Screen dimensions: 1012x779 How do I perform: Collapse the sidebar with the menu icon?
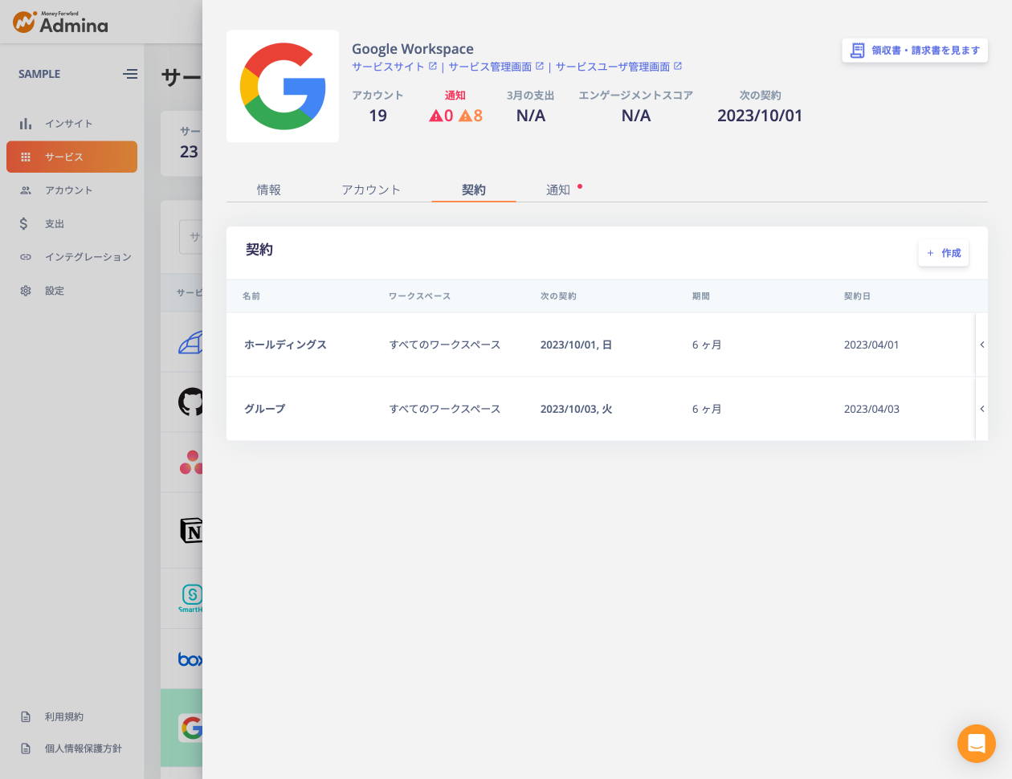tap(130, 74)
